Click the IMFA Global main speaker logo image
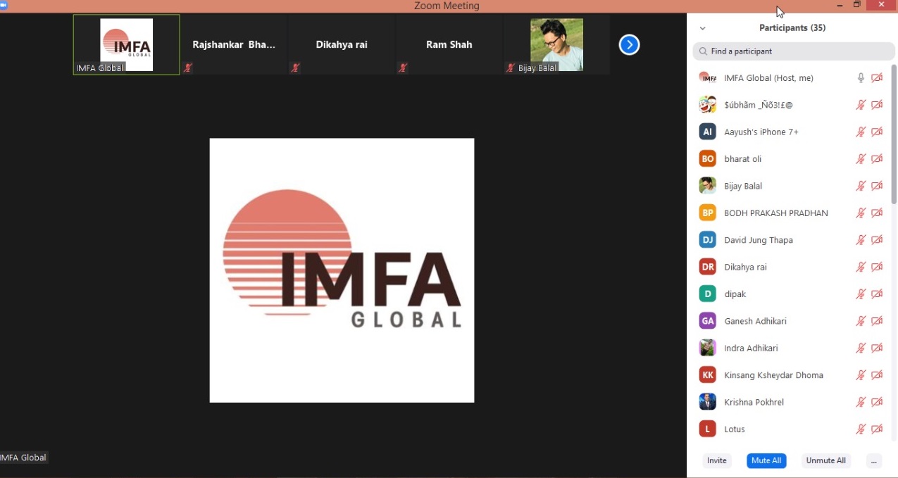 342,270
